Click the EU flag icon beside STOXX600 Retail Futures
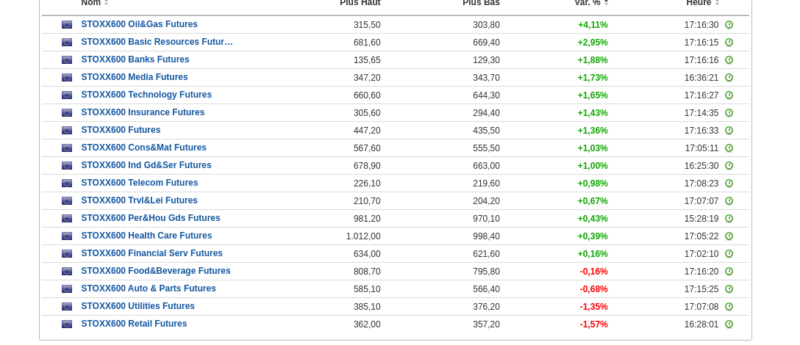Screen dimensions: 800x345 67,324
